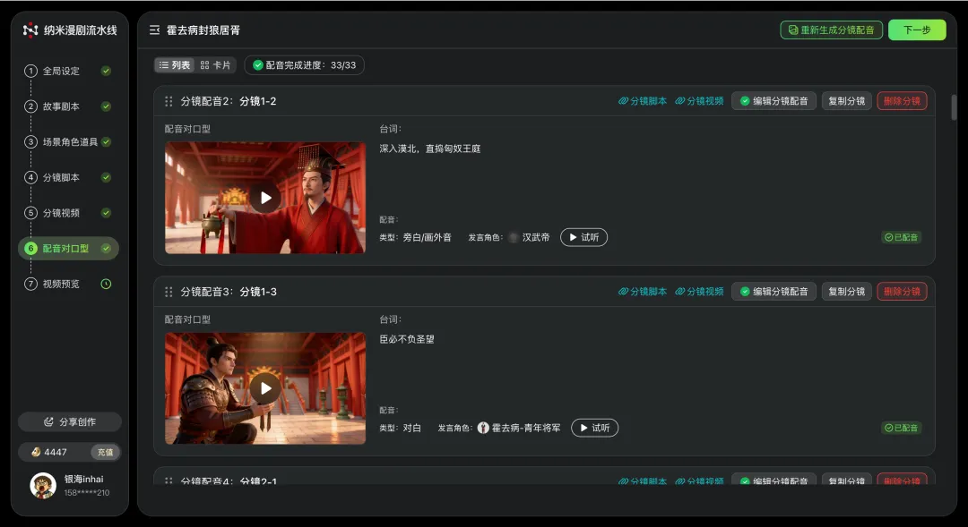Viewport: 968px width, 527px height.
Task: Switch to 列表 list view
Action: [175, 65]
